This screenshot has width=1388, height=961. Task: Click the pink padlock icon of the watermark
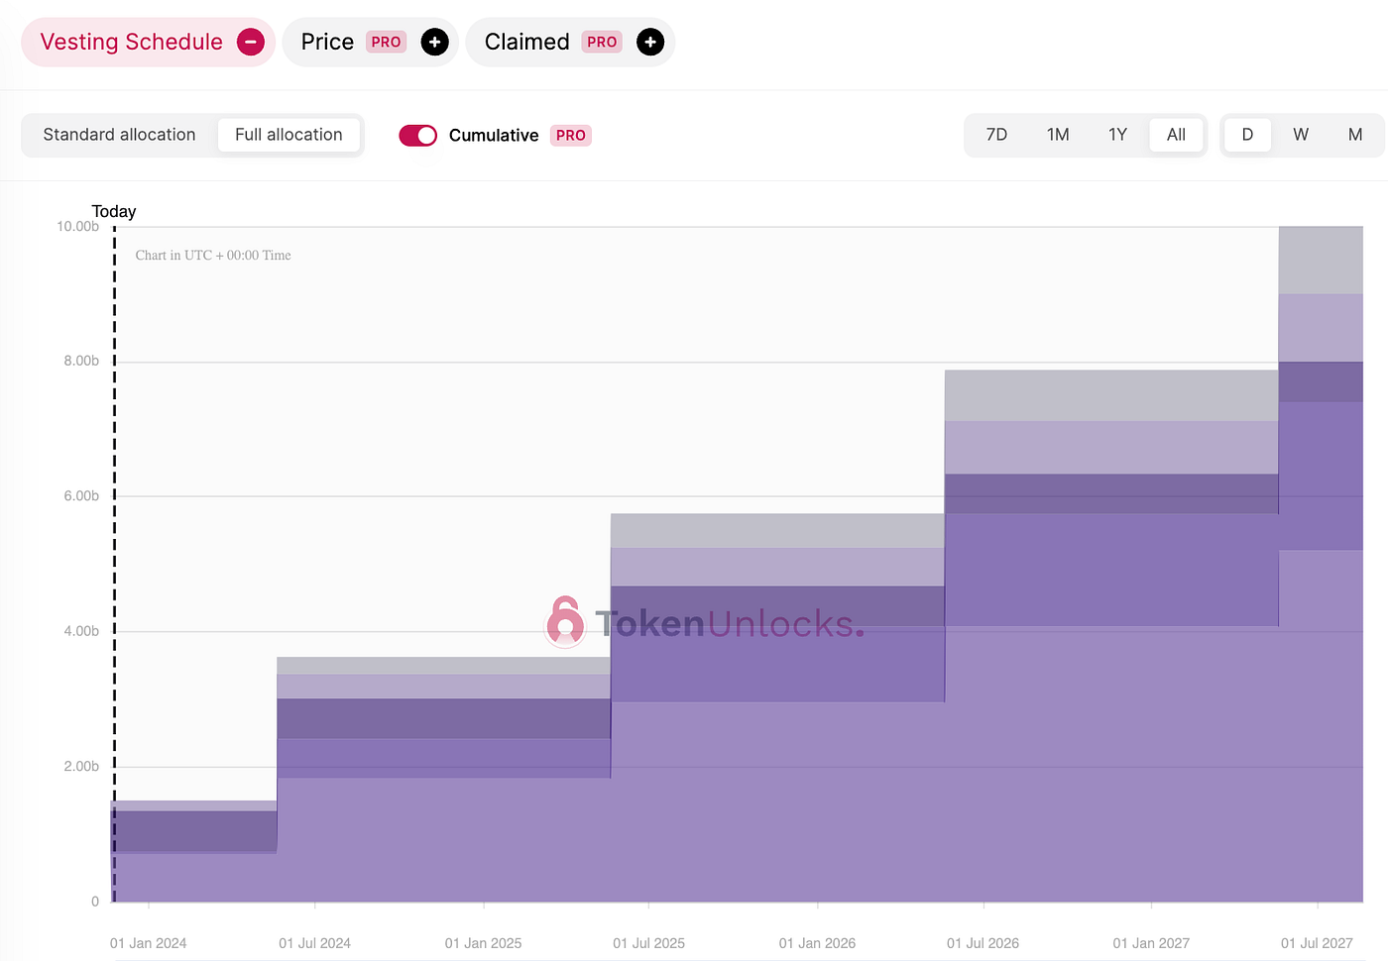coord(565,623)
